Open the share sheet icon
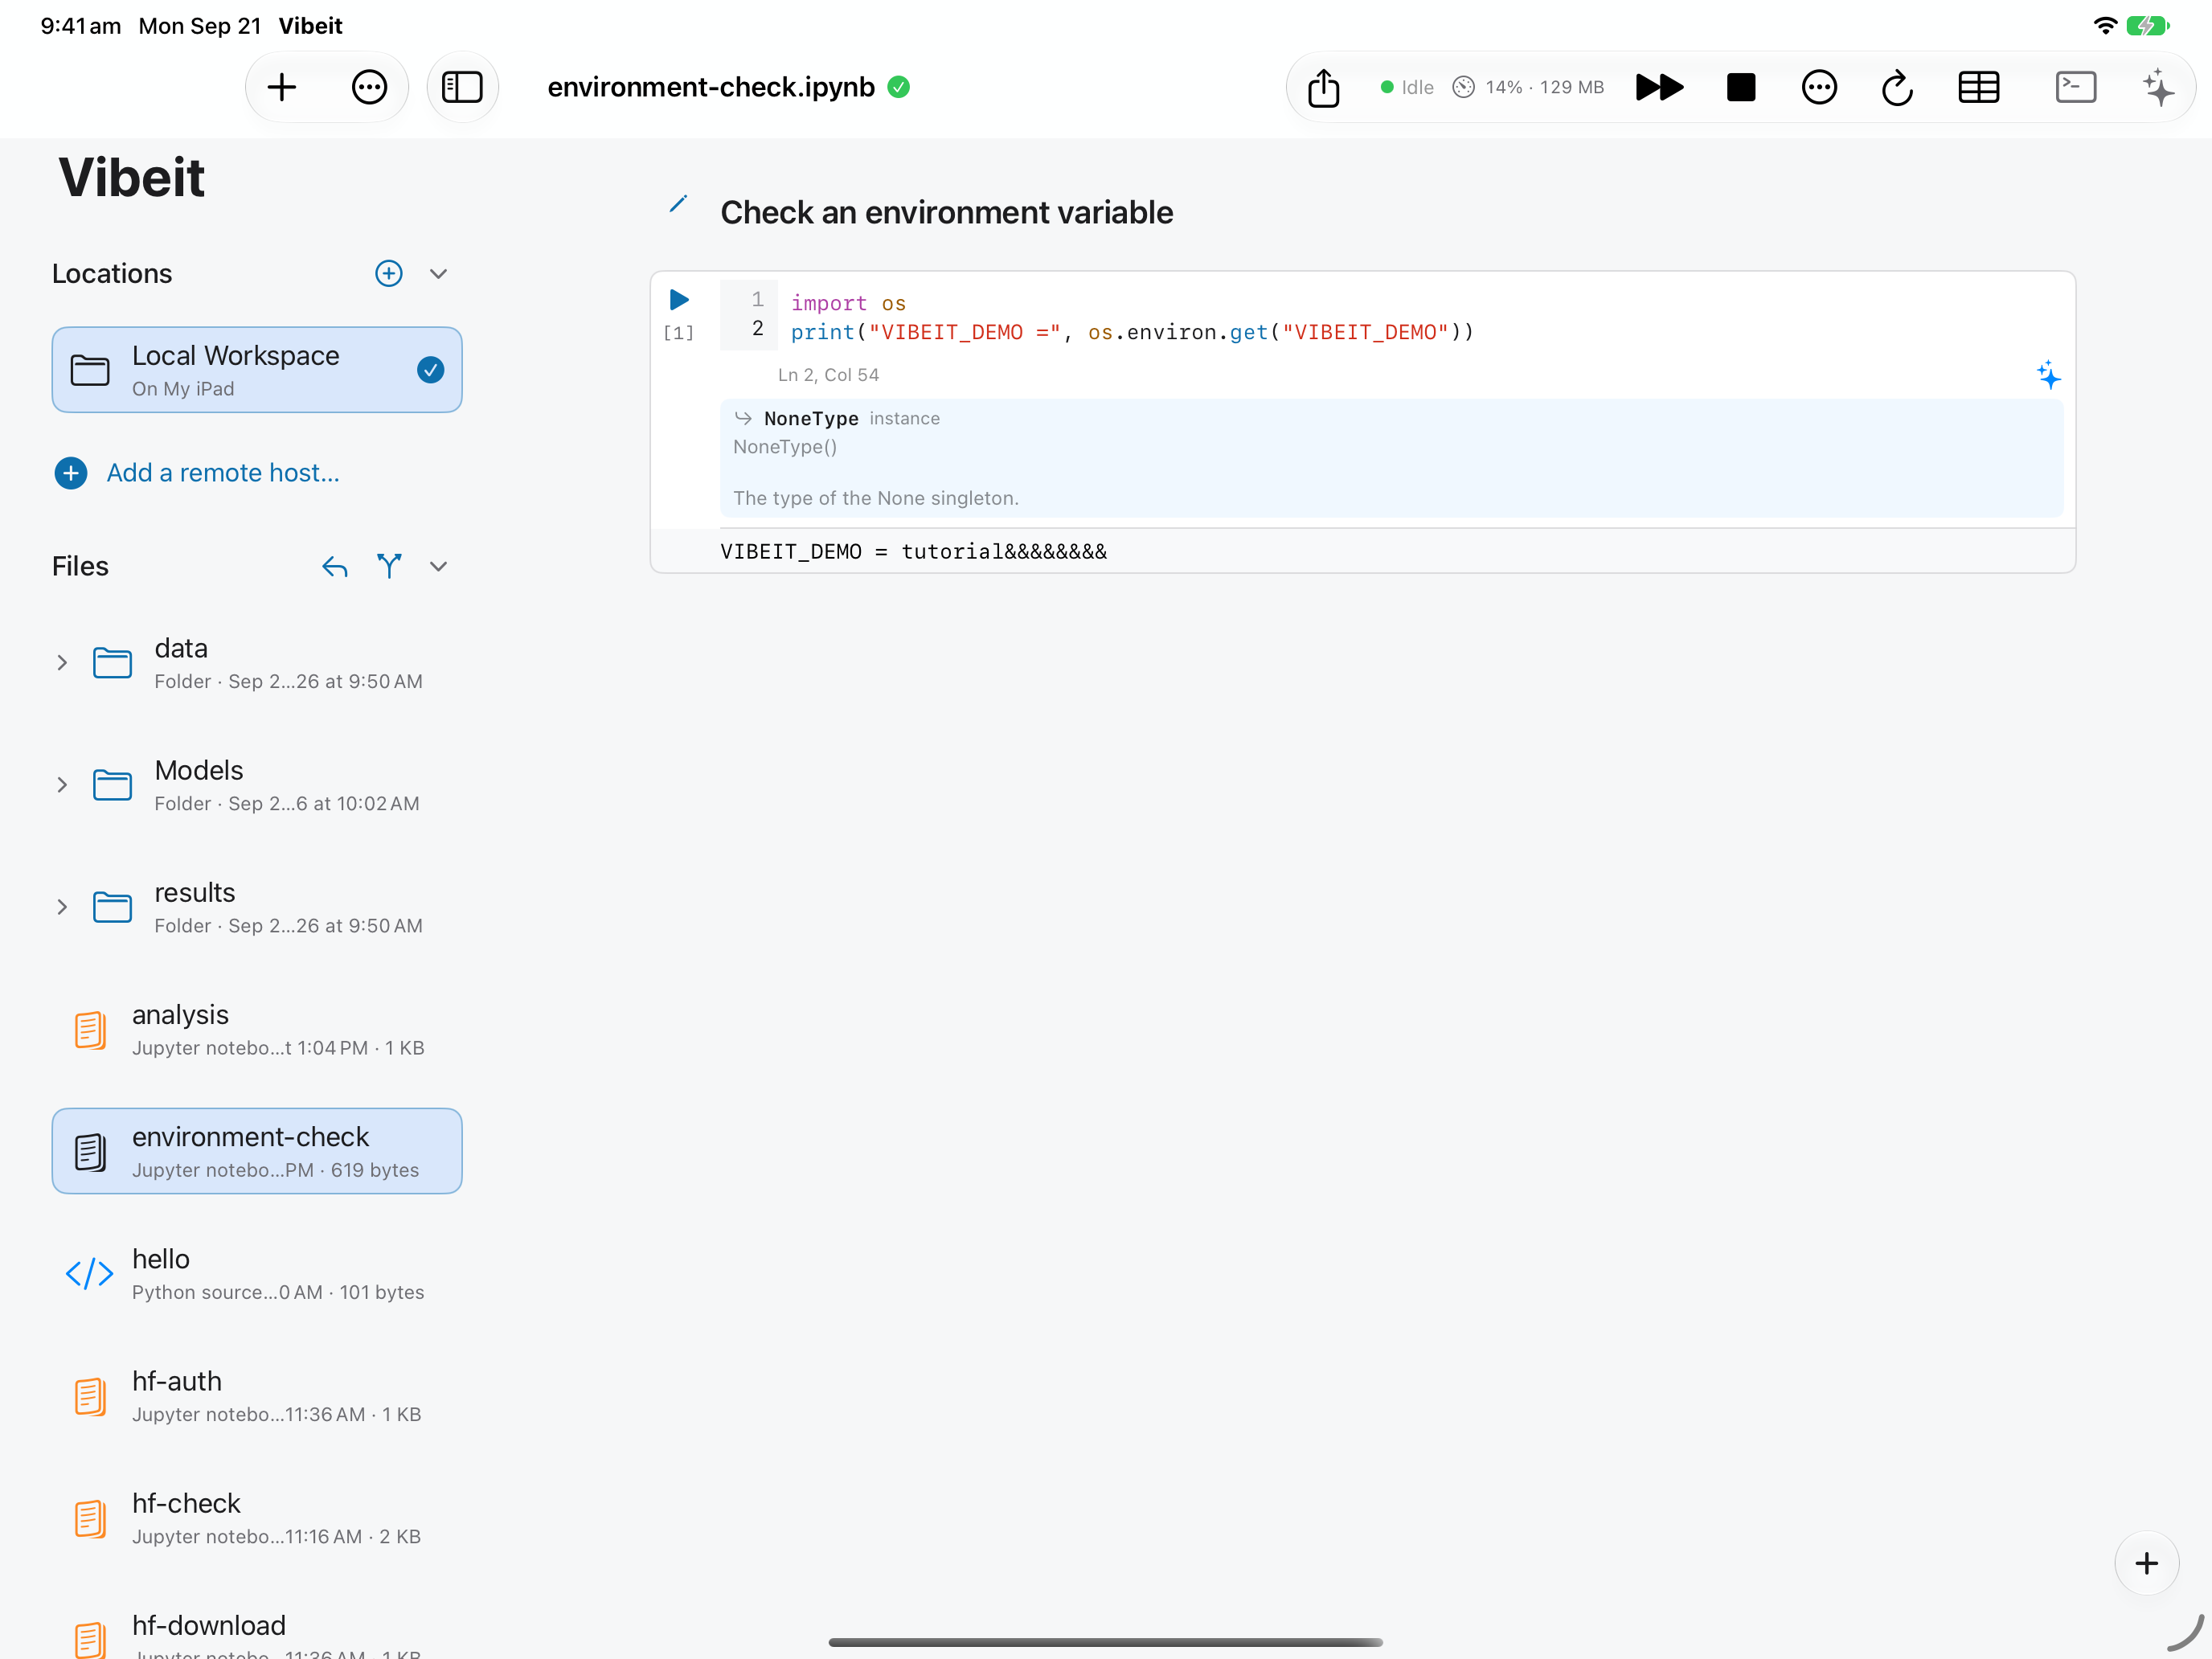Viewport: 2212px width, 1659px height. click(1323, 87)
